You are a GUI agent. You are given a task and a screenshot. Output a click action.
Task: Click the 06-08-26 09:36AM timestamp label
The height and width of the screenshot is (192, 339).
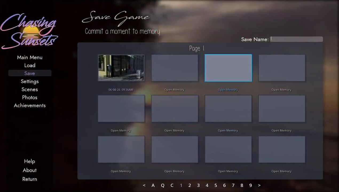tap(121, 90)
